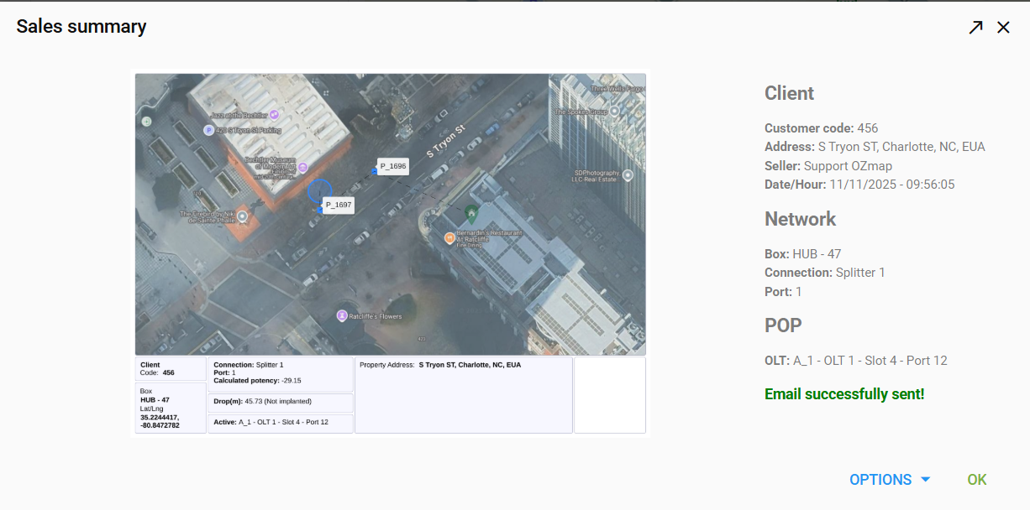
Task: Open the OPTIONS dropdown menu
Action: click(x=890, y=480)
